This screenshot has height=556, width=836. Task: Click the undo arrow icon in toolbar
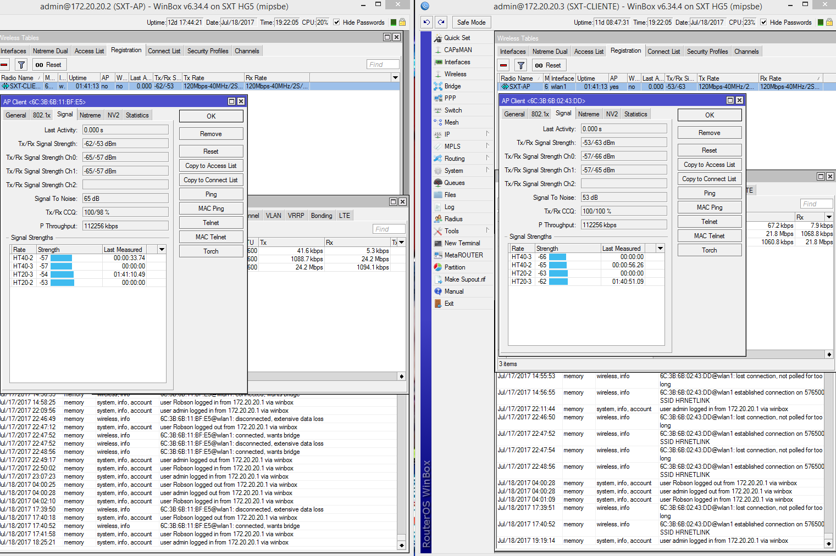[427, 23]
